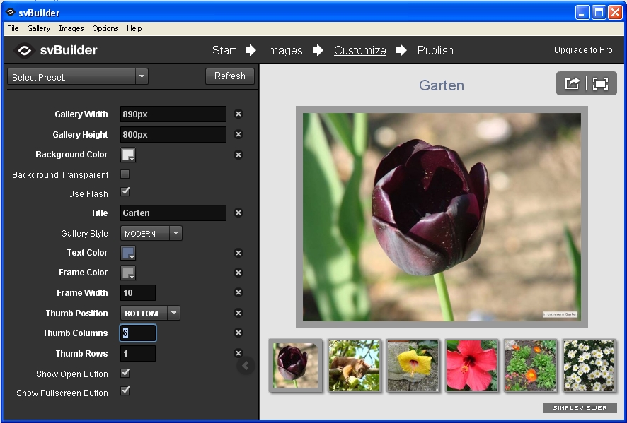Enable the Background Transparent checkbox

pyautogui.click(x=125, y=174)
